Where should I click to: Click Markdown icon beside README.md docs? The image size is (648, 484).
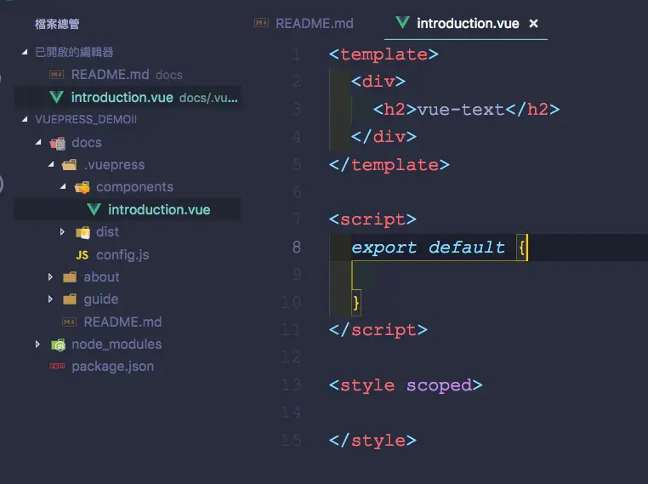[57, 74]
